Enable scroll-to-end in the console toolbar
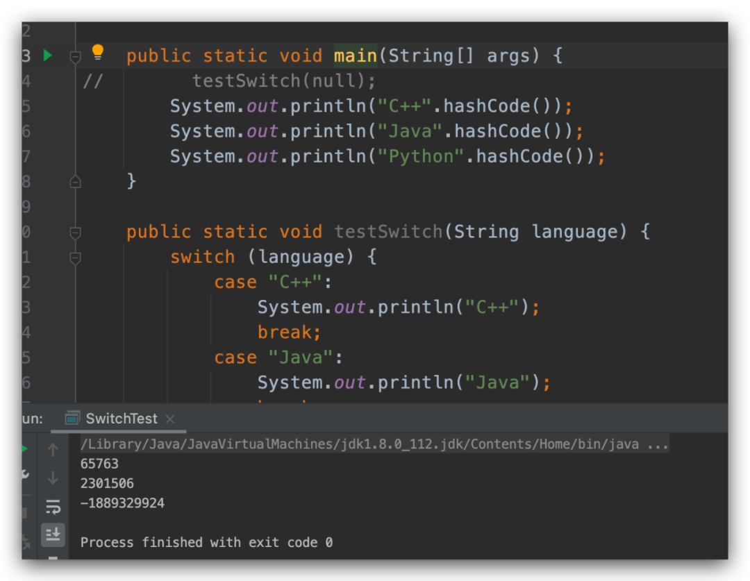 point(53,534)
